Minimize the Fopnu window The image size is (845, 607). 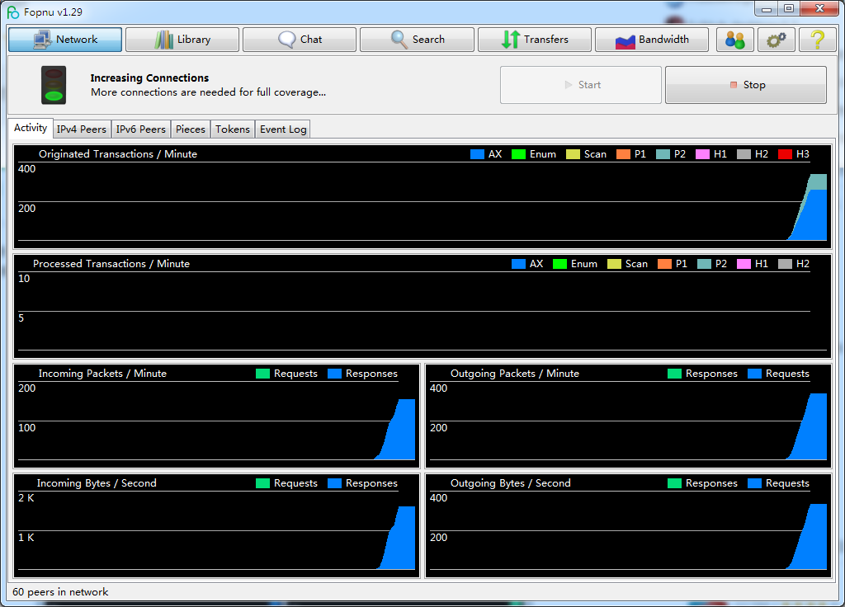coord(767,9)
